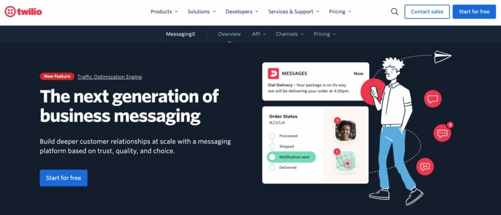Image resolution: width=501 pixels, height=215 pixels.
Task: Click the red Messages app icon
Action: click(273, 74)
